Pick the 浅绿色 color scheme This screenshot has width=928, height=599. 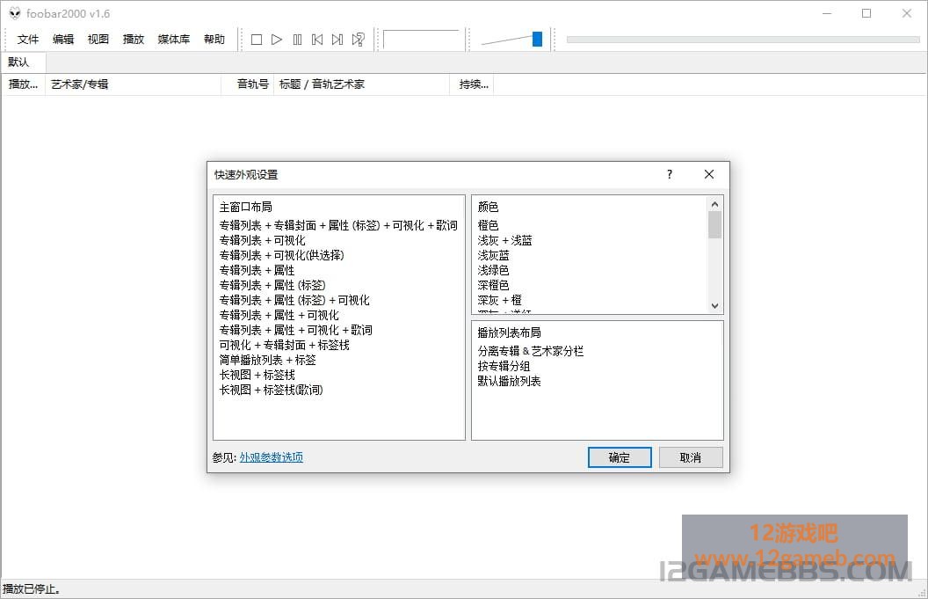pos(493,270)
